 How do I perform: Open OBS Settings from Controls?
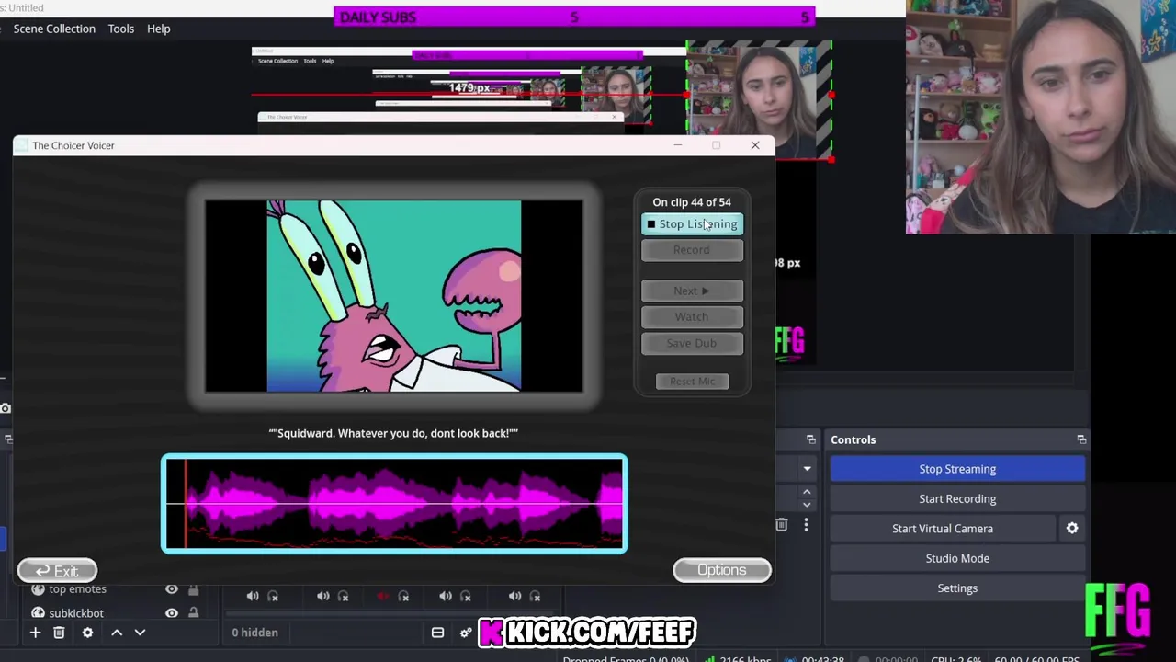[957, 588]
